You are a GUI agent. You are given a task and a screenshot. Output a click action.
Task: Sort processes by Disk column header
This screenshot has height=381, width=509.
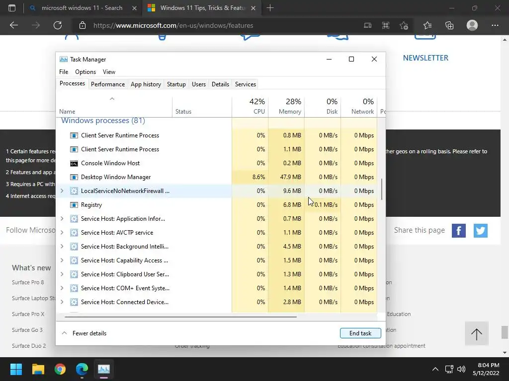tap(323, 107)
